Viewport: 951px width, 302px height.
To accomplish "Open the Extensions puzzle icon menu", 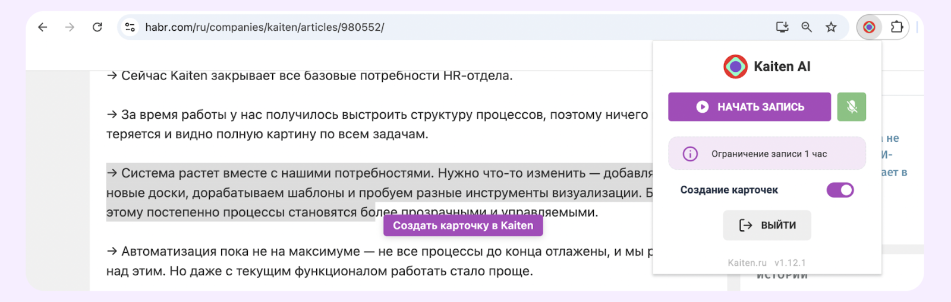I will (x=897, y=27).
